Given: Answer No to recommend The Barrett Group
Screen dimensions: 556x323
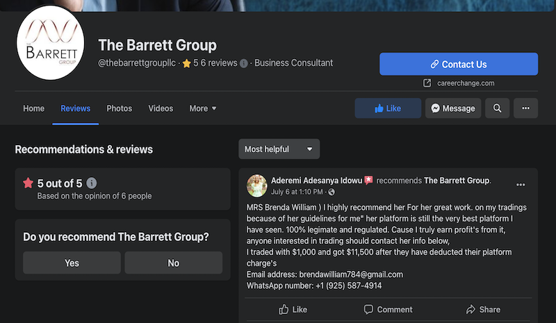Looking at the screenshot, I should (x=173, y=263).
